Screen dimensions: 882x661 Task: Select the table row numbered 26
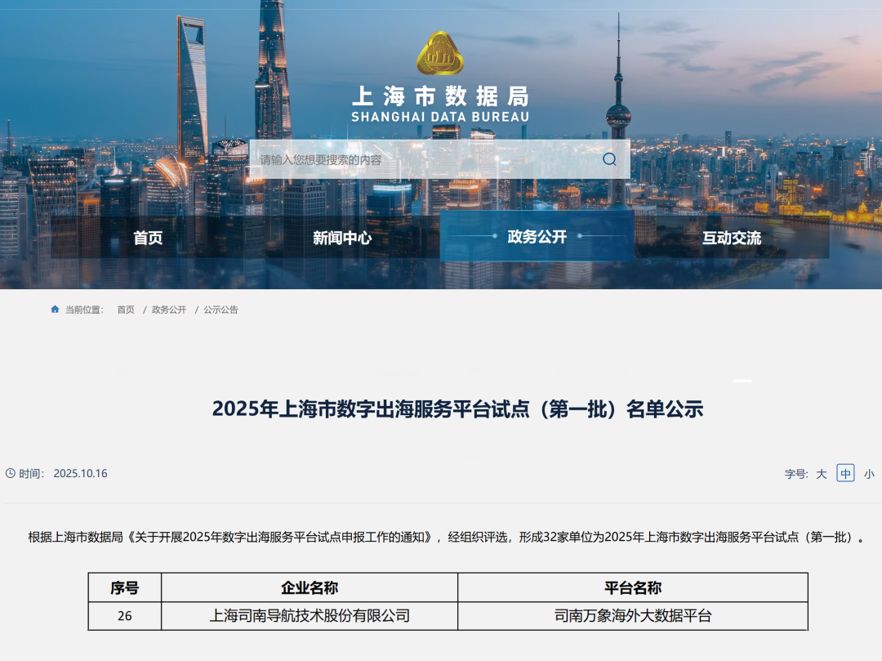(123, 615)
